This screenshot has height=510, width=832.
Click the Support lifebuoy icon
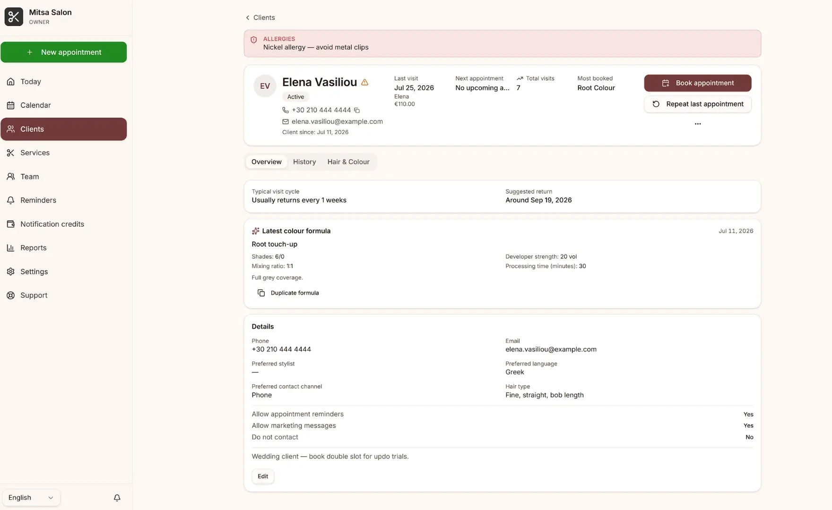[x=10, y=295]
